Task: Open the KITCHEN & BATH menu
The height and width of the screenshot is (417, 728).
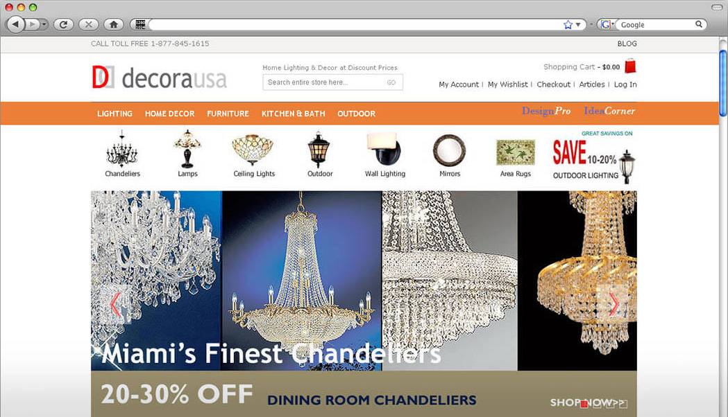Action: tap(293, 114)
